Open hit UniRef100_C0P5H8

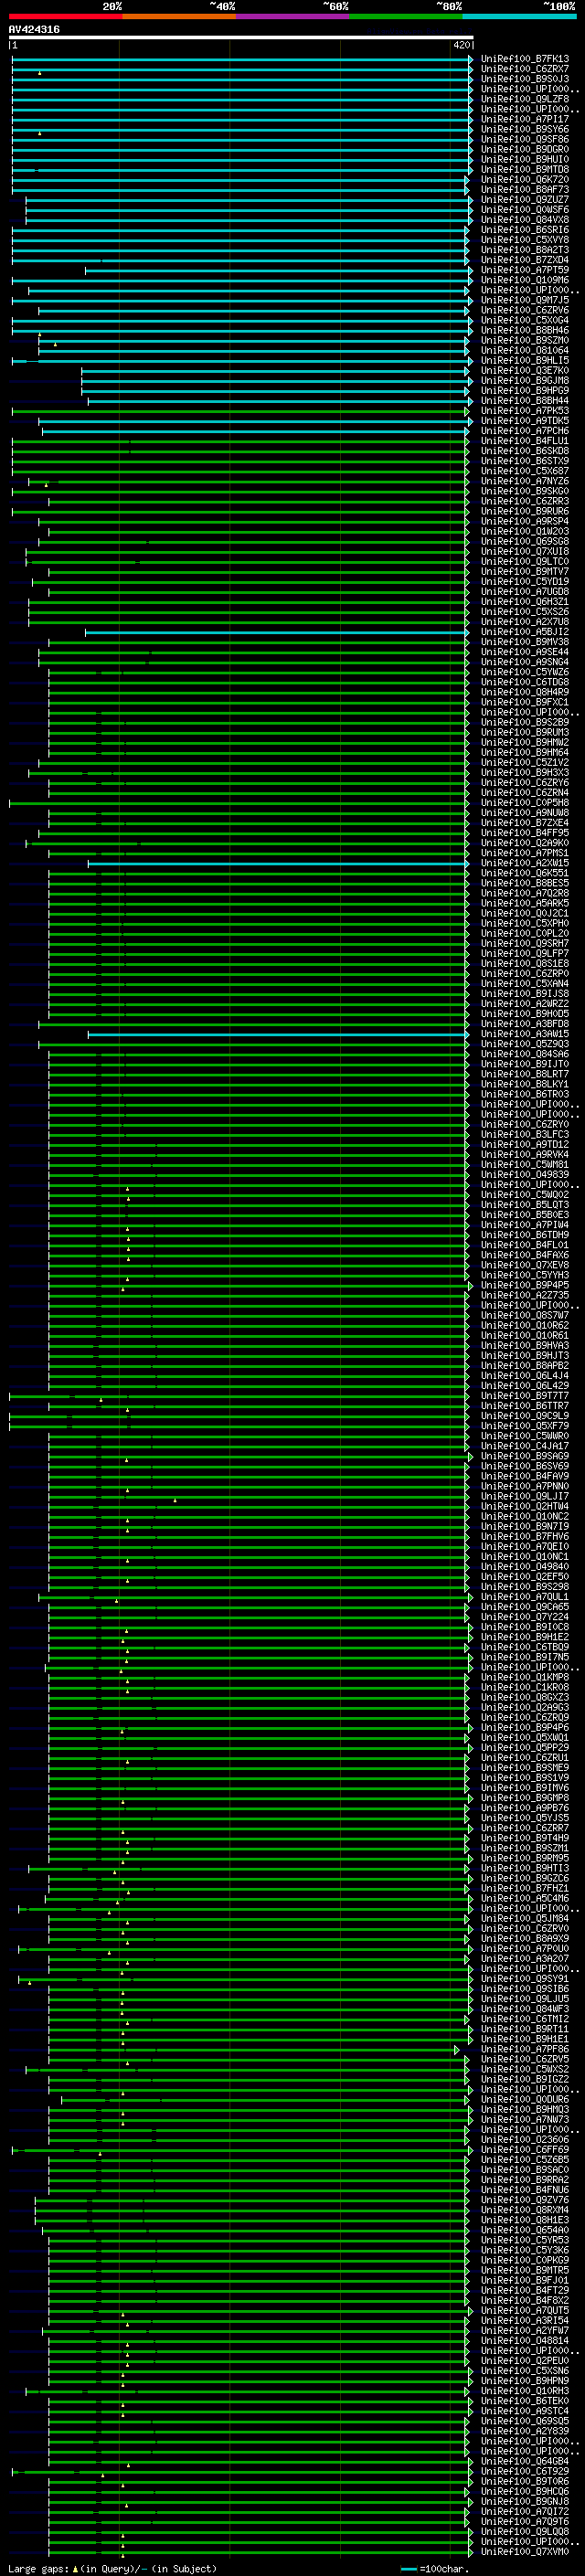pyautogui.click(x=525, y=803)
